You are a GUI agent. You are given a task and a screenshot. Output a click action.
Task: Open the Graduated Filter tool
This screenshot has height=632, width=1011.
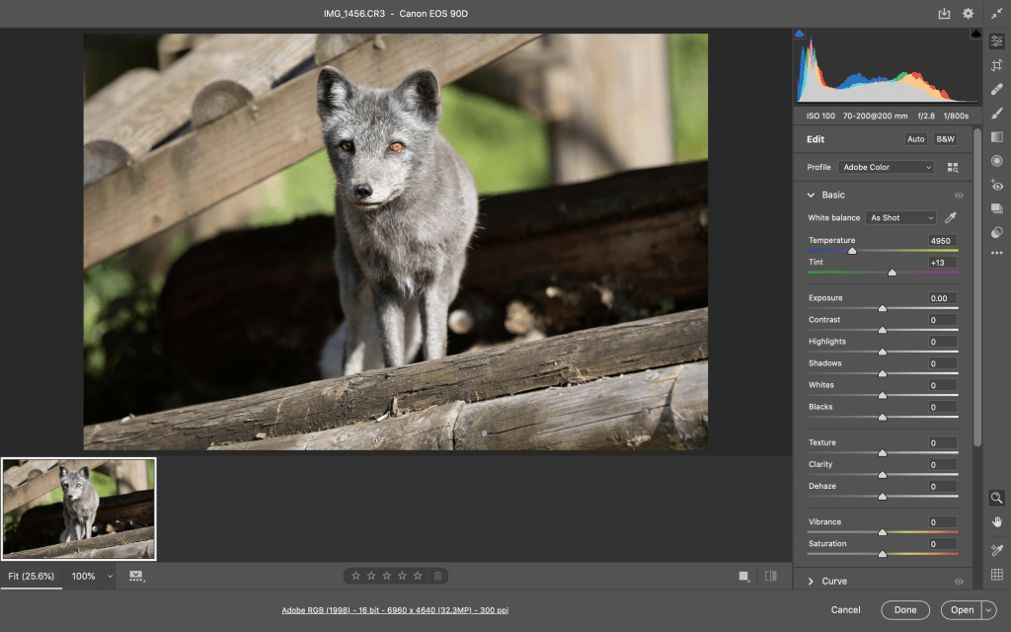point(997,137)
